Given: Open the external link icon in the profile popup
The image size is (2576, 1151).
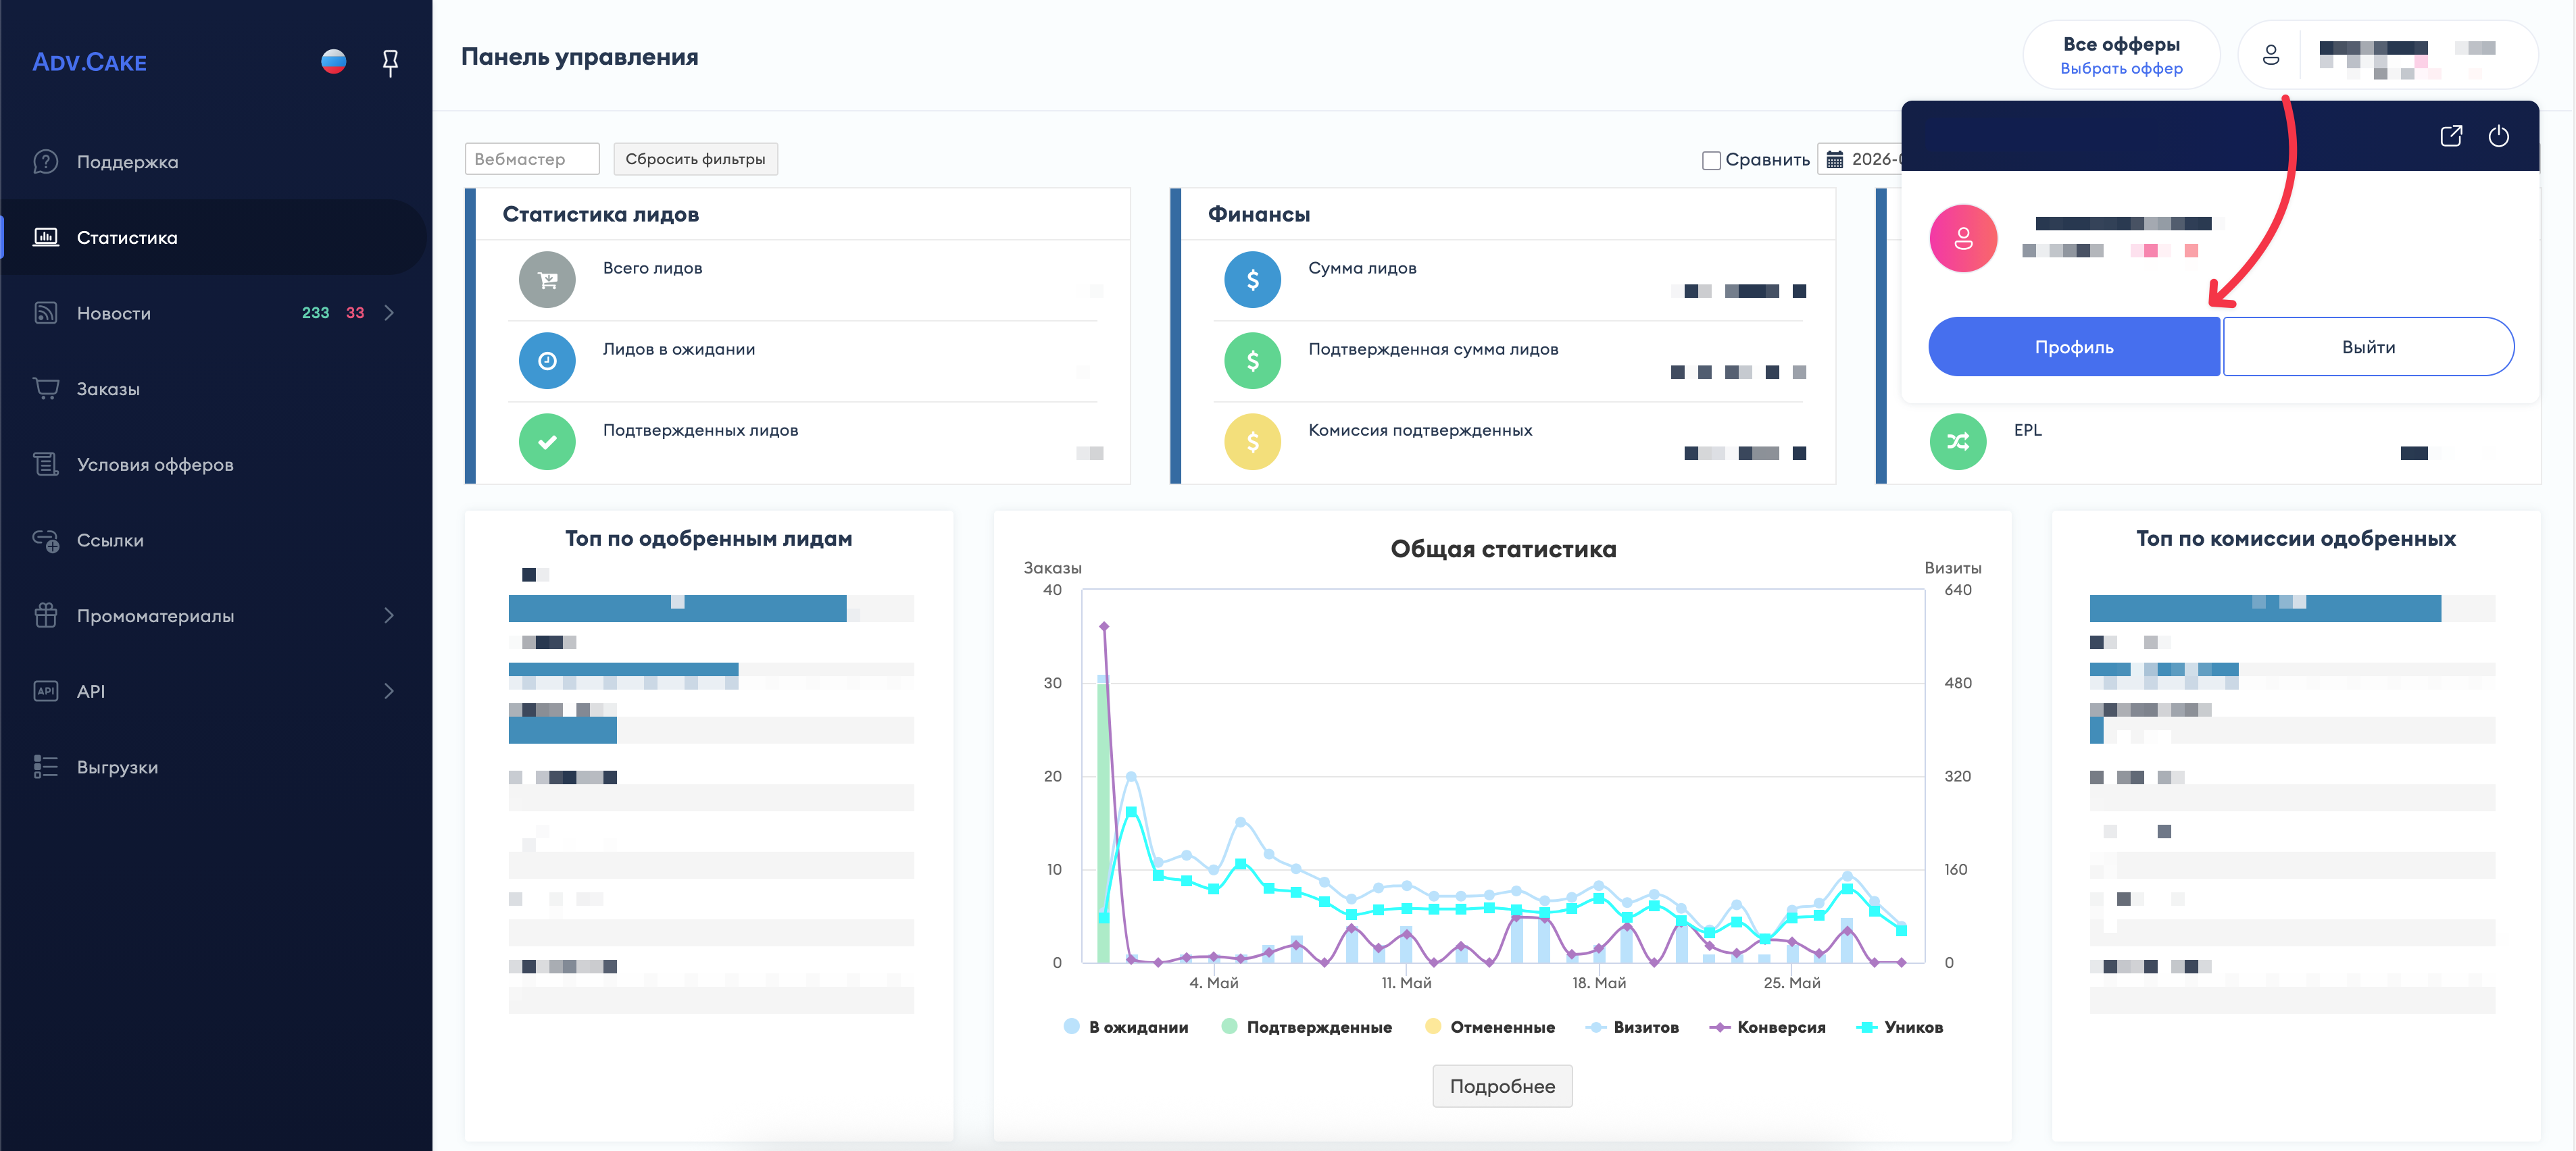Looking at the screenshot, I should pos(2451,136).
